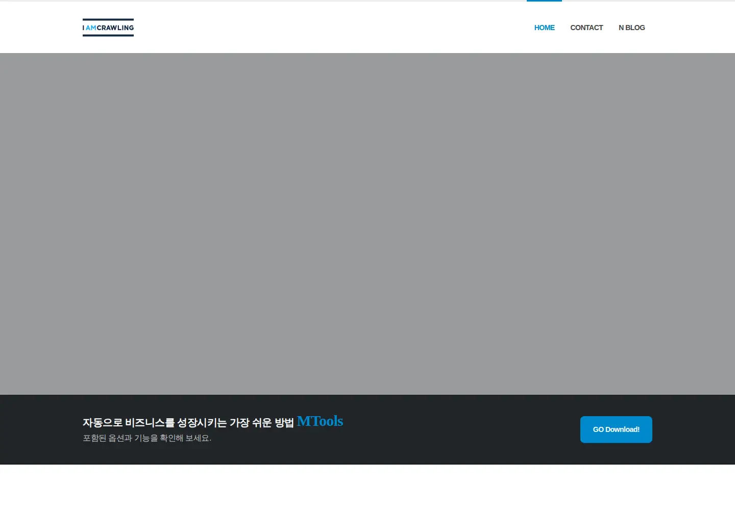Go to the CONTACT page
This screenshot has width=735, height=510.
(586, 28)
